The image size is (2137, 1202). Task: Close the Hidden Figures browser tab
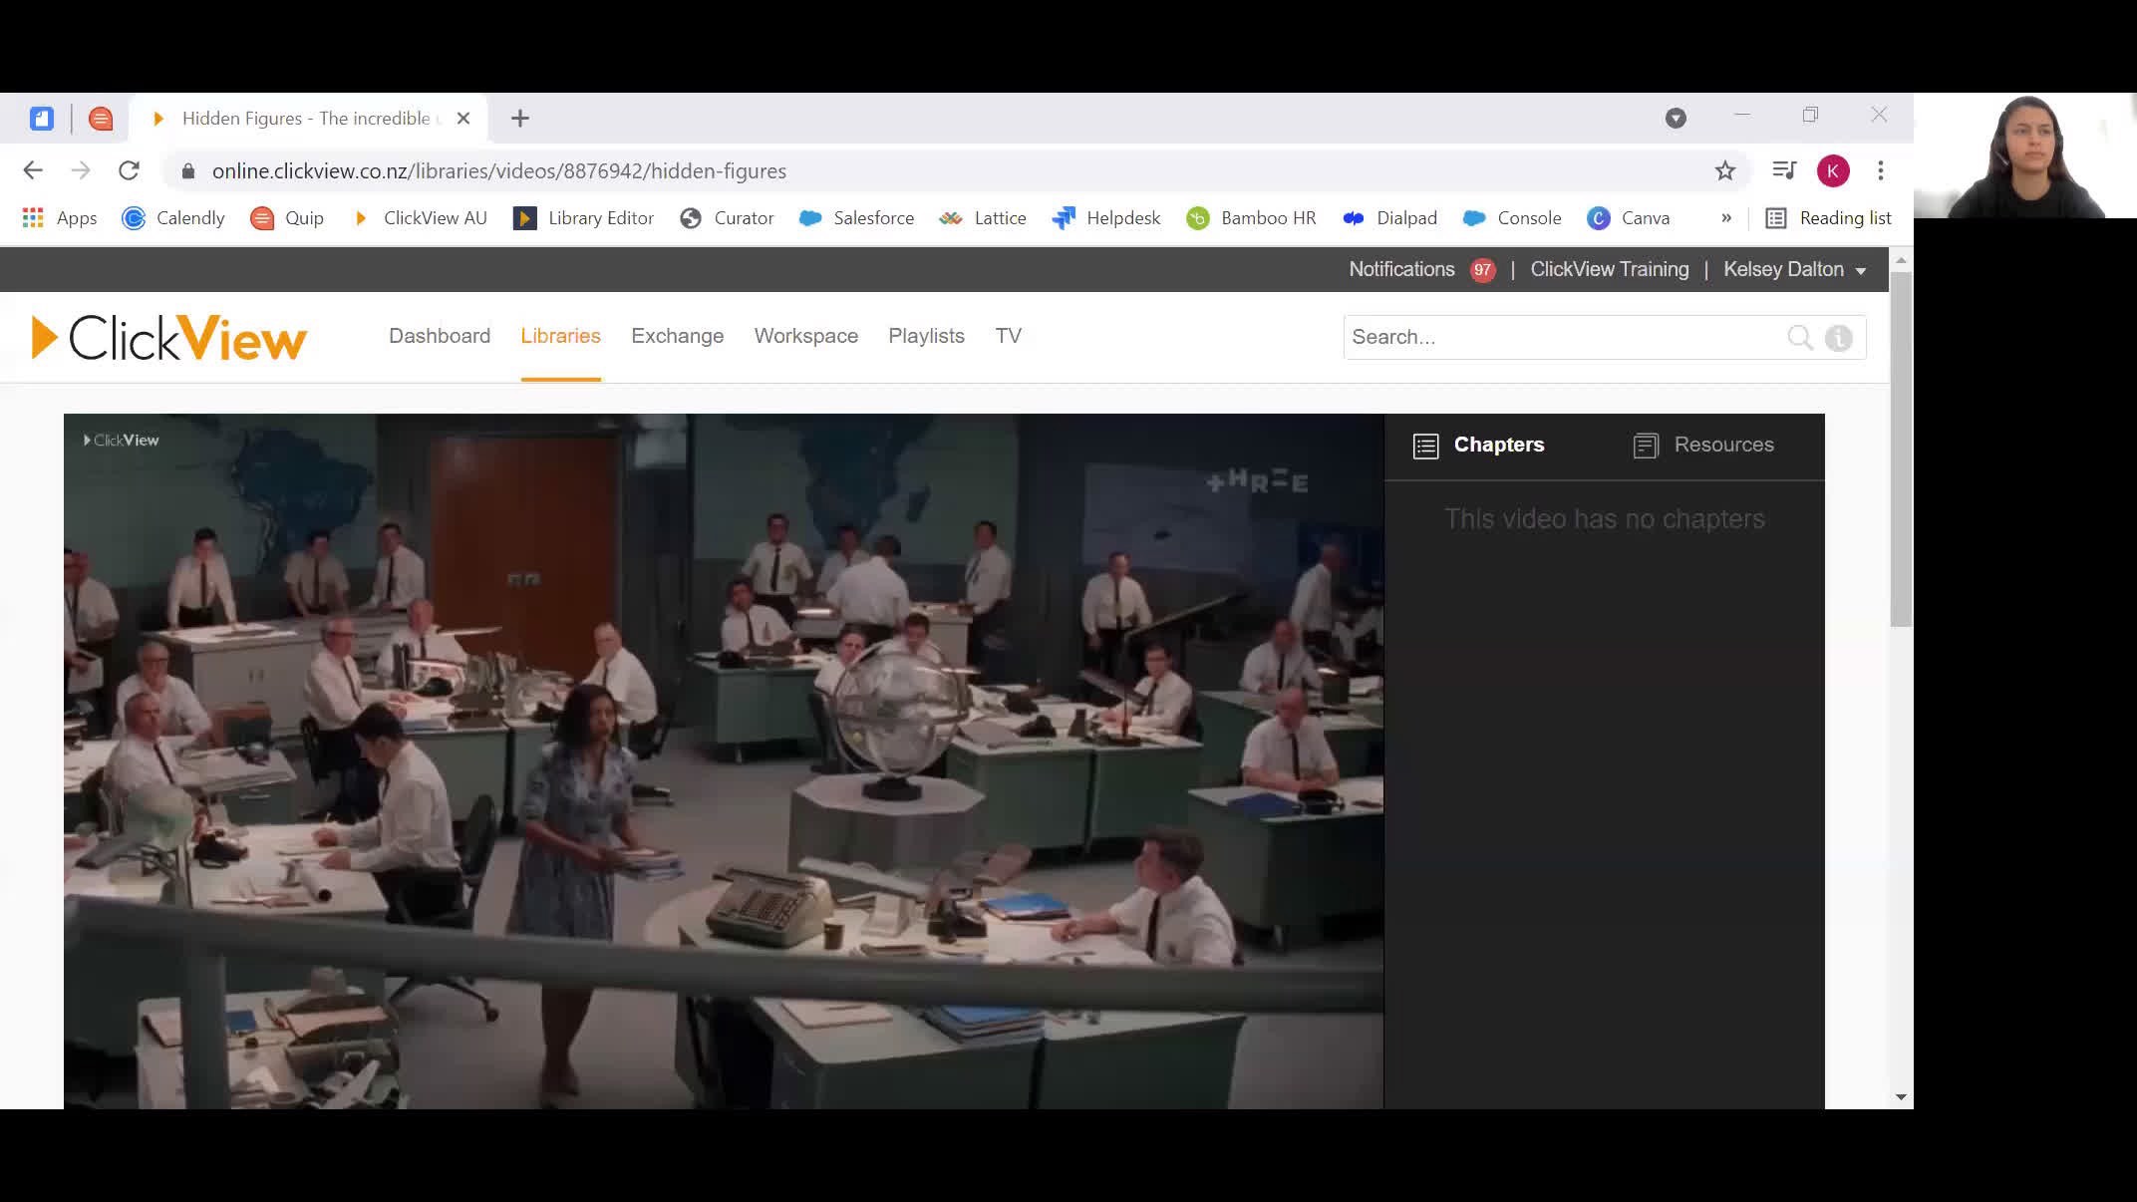point(463,119)
